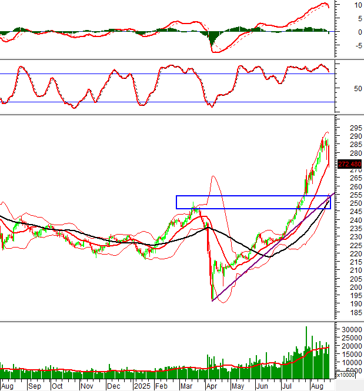Click the 195 price axis label

(356, 296)
